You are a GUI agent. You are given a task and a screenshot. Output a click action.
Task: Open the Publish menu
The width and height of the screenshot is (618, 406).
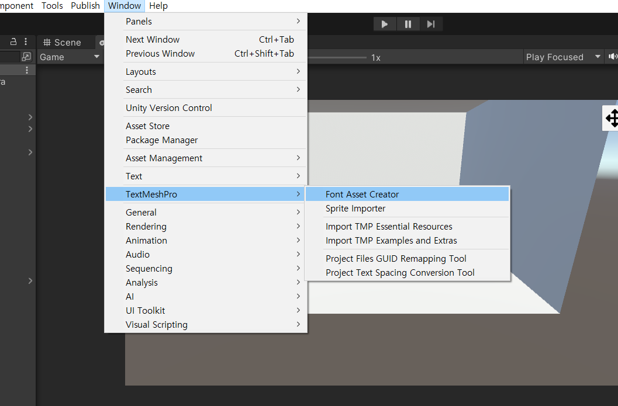tap(85, 6)
